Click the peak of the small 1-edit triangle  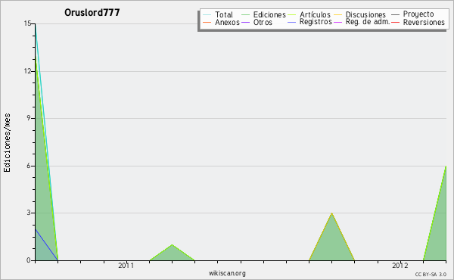[172, 245]
